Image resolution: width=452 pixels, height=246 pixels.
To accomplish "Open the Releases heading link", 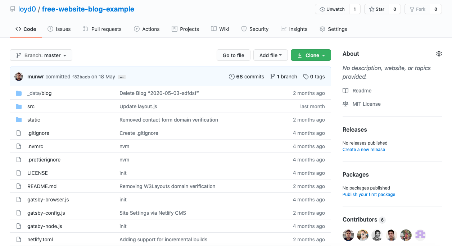I will 355,129.
